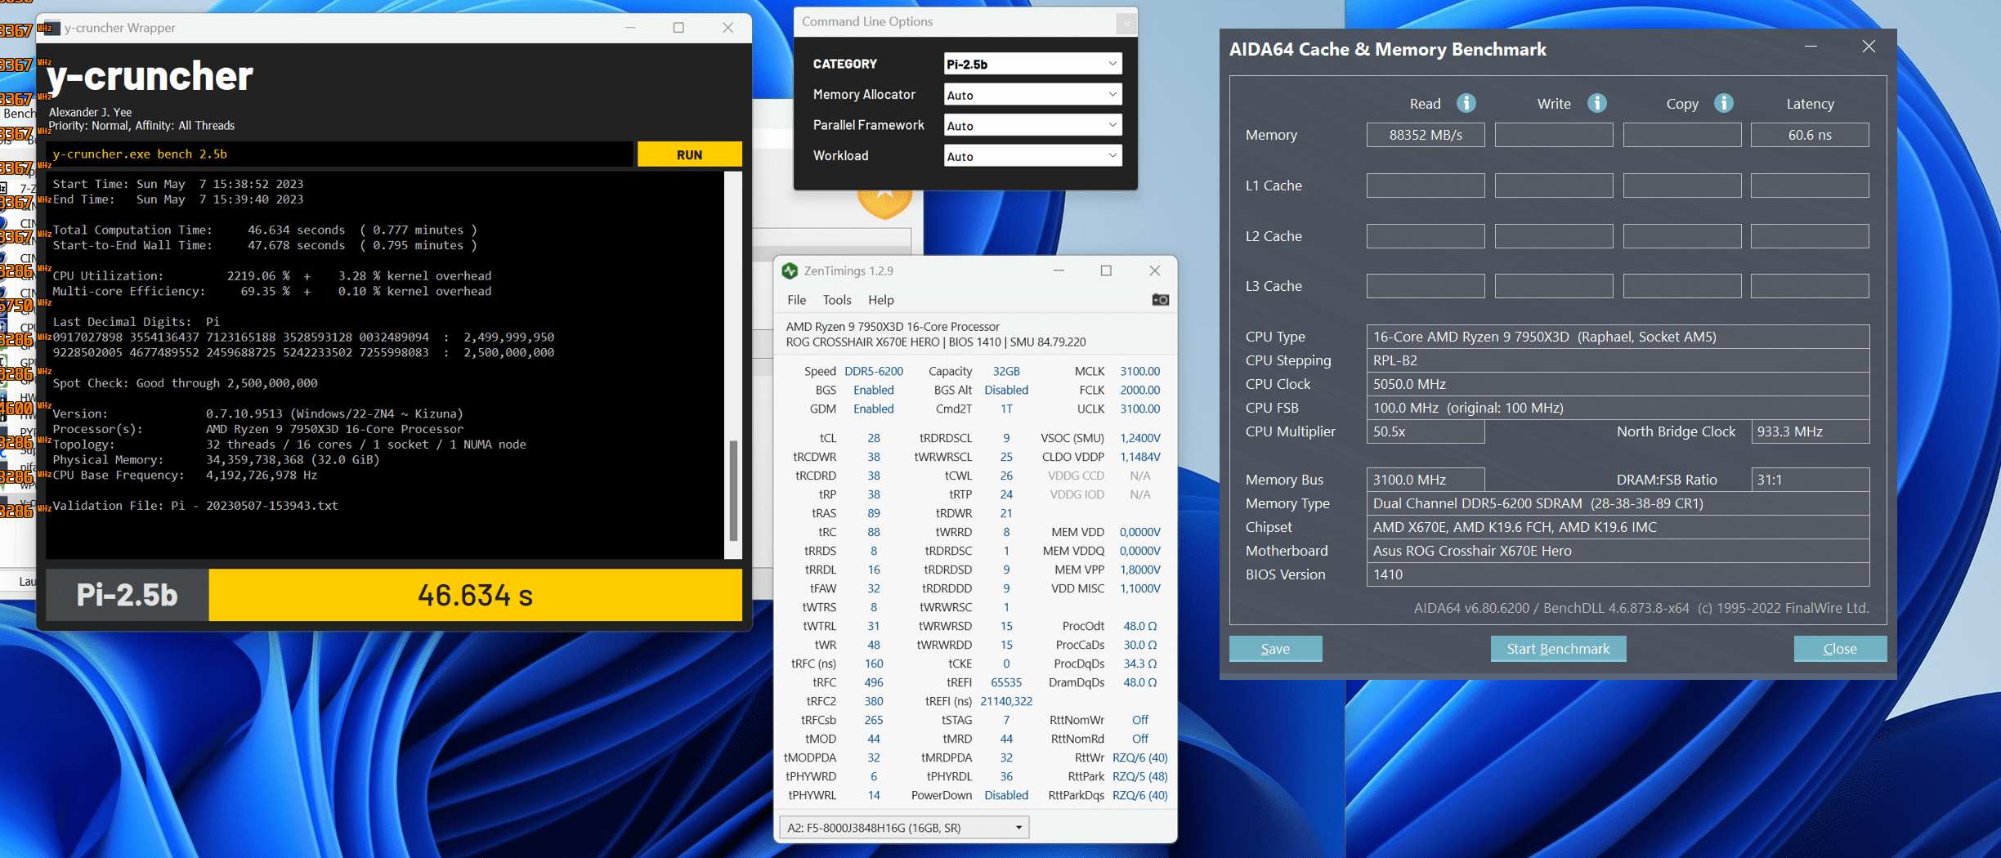The height and width of the screenshot is (858, 2001).
Task: Open the File menu in ZenTimings
Action: [797, 300]
